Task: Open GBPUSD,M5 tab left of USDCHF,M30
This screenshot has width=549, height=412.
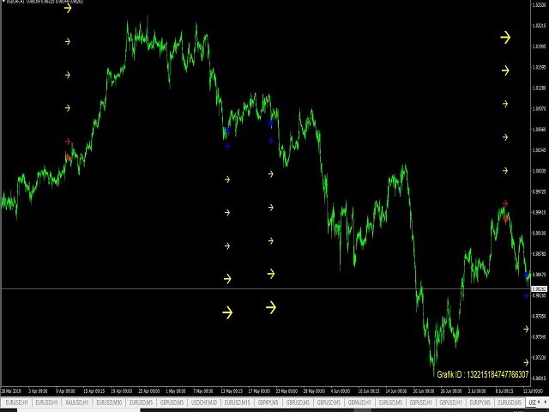Action: click(x=172, y=403)
